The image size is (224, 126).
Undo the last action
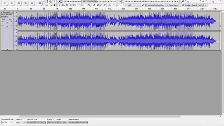pyautogui.click(x=79, y=5)
